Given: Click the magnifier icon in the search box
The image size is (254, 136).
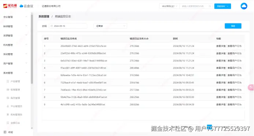Looking at the screenshot, I should [x=210, y=6].
